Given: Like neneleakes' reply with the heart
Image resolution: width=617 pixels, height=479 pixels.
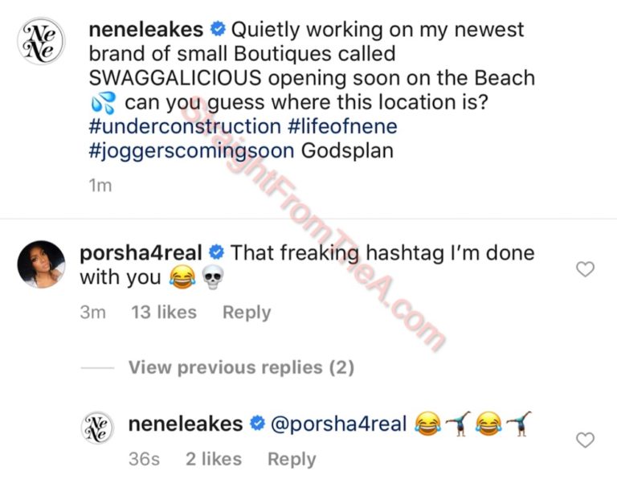Looking at the screenshot, I should [586, 440].
